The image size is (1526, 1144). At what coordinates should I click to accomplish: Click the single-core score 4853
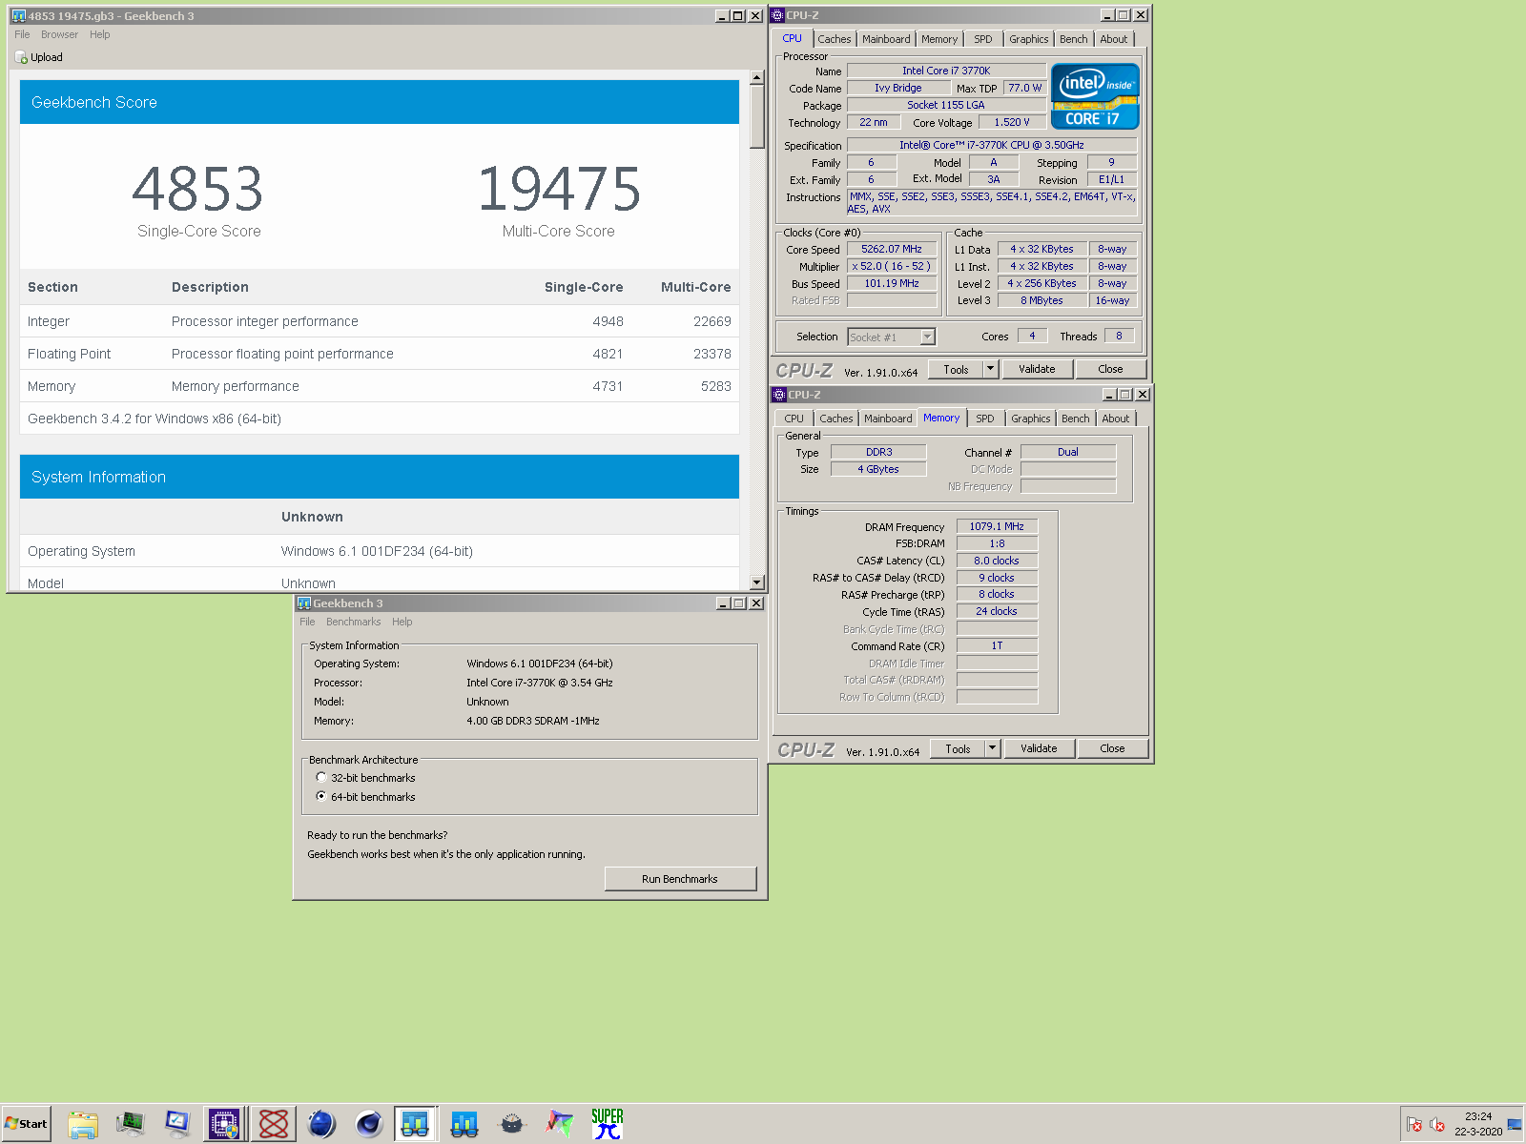(x=197, y=189)
